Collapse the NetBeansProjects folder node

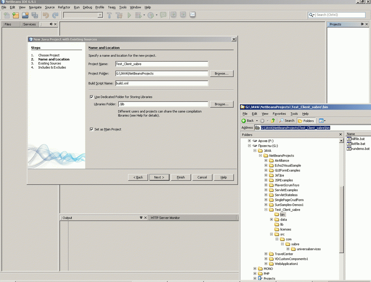coord(260,156)
